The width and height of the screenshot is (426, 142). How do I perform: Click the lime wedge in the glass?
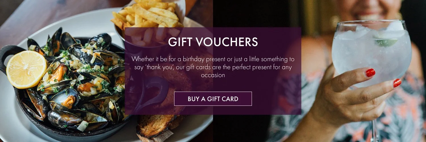(x=385, y=42)
